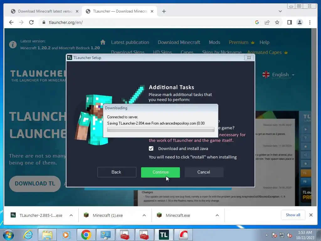321x241 pixels.
Task: Open Windows Media Player from taskbar
Action: [x=66, y=235]
